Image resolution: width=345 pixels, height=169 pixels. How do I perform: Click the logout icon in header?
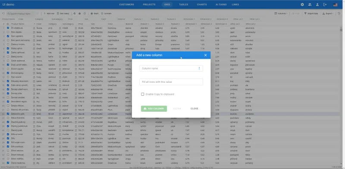(x=325, y=4)
